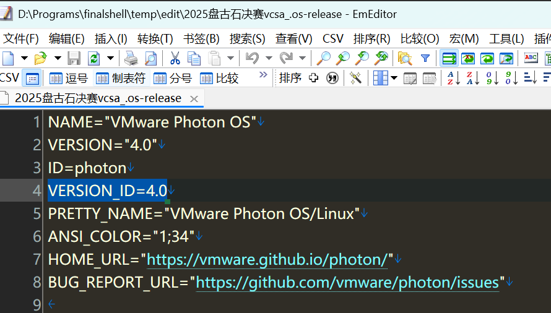Screen dimensions: 551x313
Task: Open the 比较(O) Compare menu
Action: pyautogui.click(x=420, y=38)
